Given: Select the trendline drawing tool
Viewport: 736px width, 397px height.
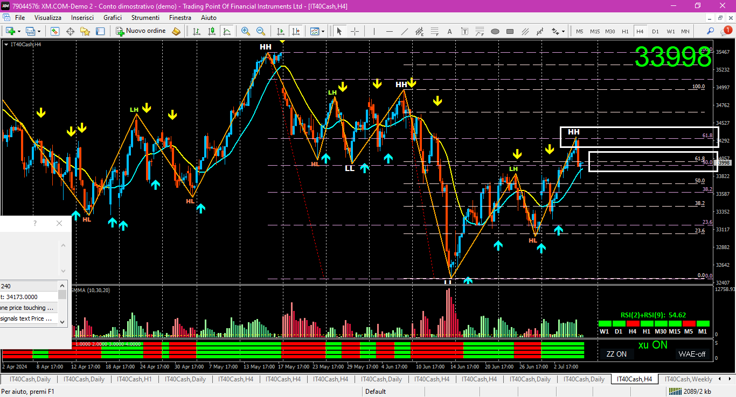Looking at the screenshot, I should pos(404,31).
